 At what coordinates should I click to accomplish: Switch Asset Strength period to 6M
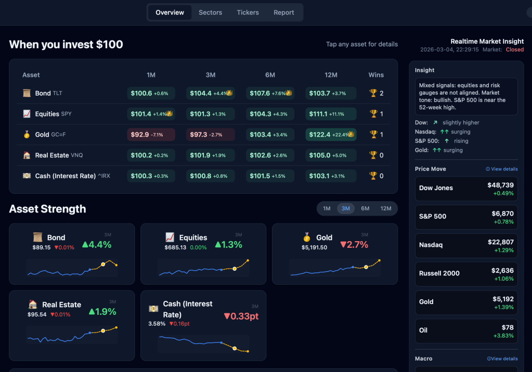click(x=365, y=208)
